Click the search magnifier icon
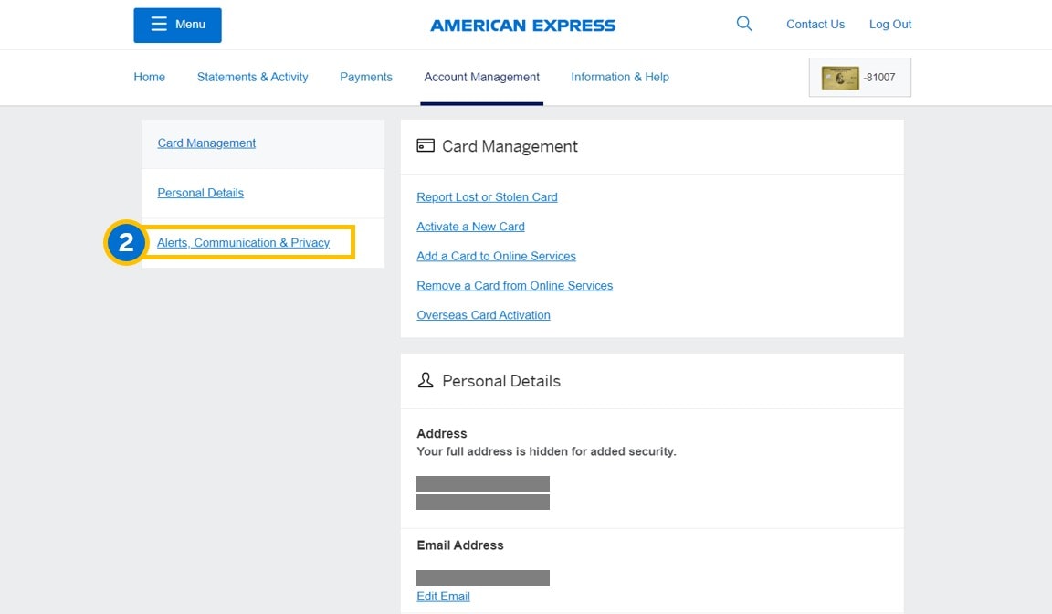 (744, 24)
